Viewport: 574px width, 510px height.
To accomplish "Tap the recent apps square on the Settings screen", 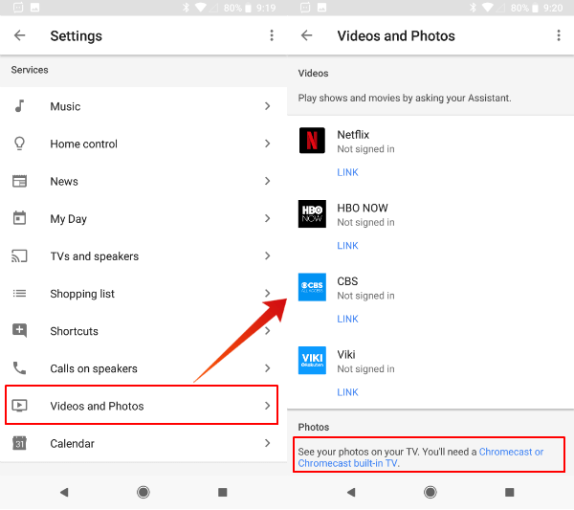I will (223, 492).
